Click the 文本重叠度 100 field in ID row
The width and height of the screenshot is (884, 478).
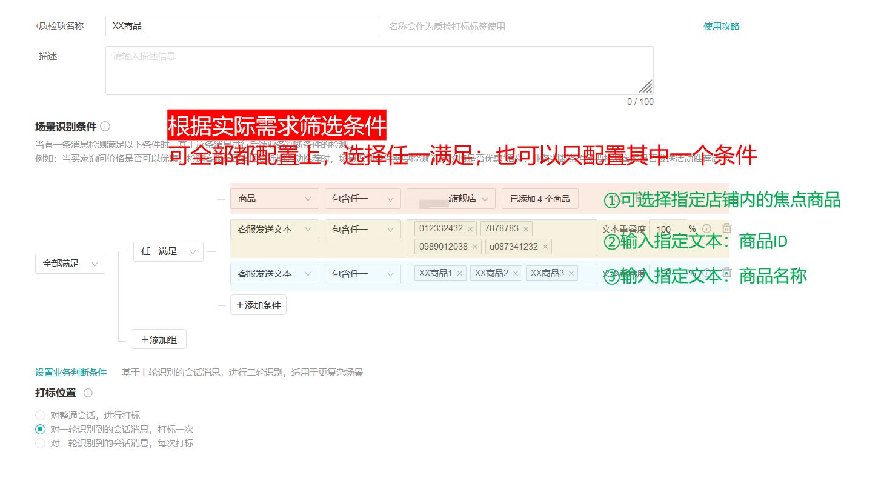[668, 230]
